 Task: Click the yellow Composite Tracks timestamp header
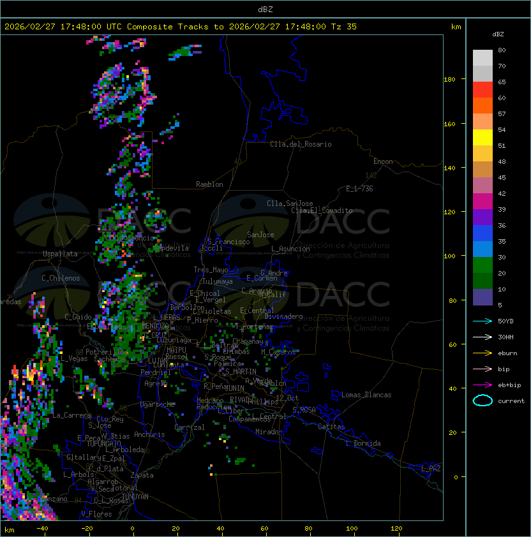pos(181,27)
